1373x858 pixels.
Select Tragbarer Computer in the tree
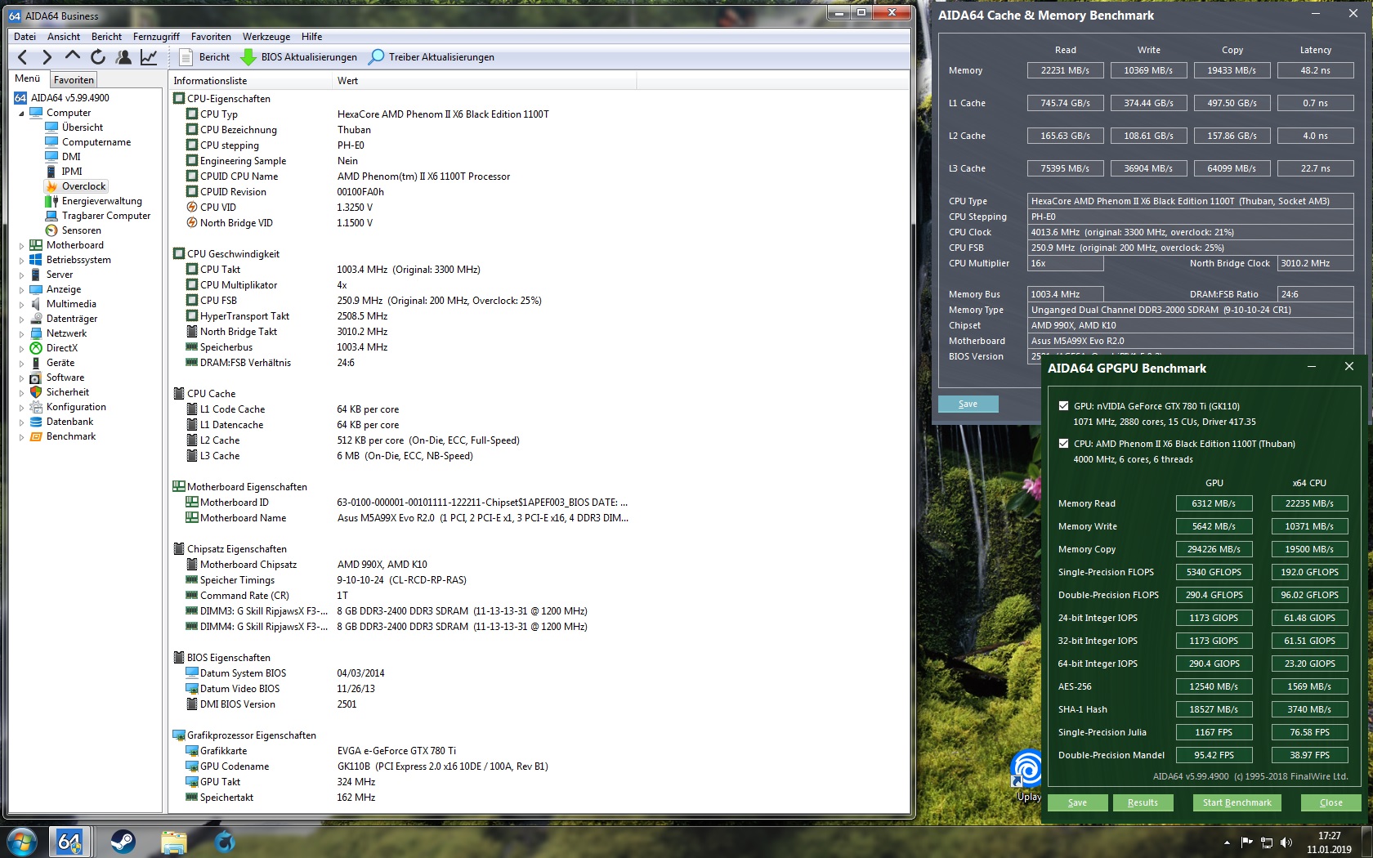pyautogui.click(x=106, y=216)
